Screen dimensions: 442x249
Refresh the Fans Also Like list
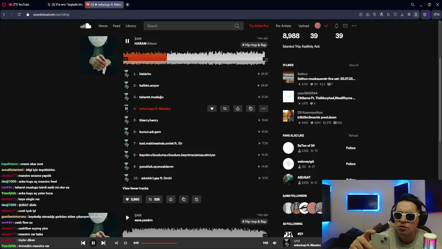click(x=353, y=136)
